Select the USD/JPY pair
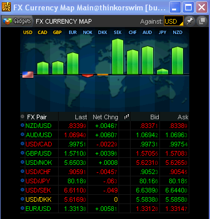210x219 pixels. 38,181
